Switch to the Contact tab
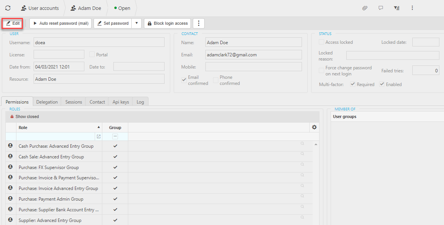444x225 pixels. click(x=97, y=102)
